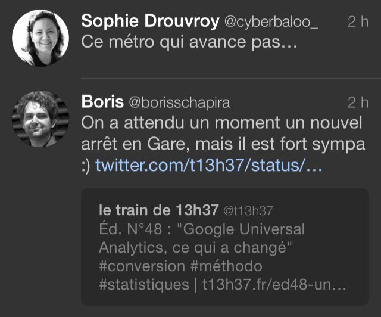The image size is (381, 317).
Task: Open the quoted tweet card from t13h37
Action: 225,247
